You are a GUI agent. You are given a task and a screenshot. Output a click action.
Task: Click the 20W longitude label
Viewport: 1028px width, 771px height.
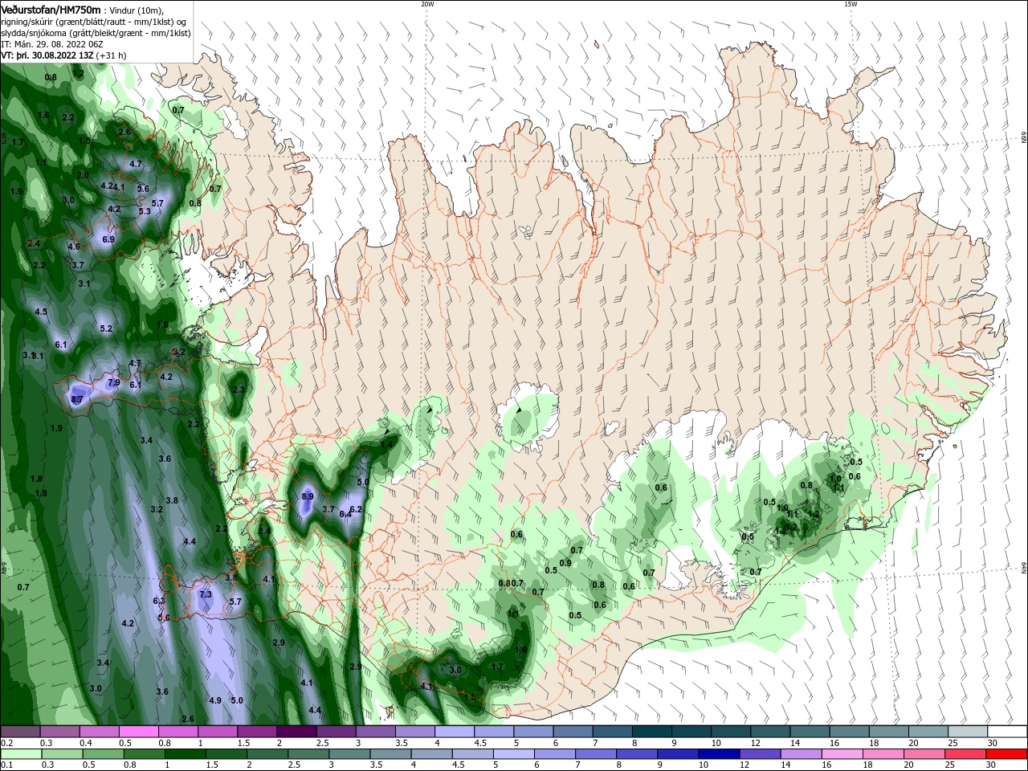[x=427, y=4]
